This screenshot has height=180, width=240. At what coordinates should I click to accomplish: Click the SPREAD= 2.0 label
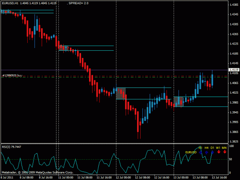(x=78, y=3)
